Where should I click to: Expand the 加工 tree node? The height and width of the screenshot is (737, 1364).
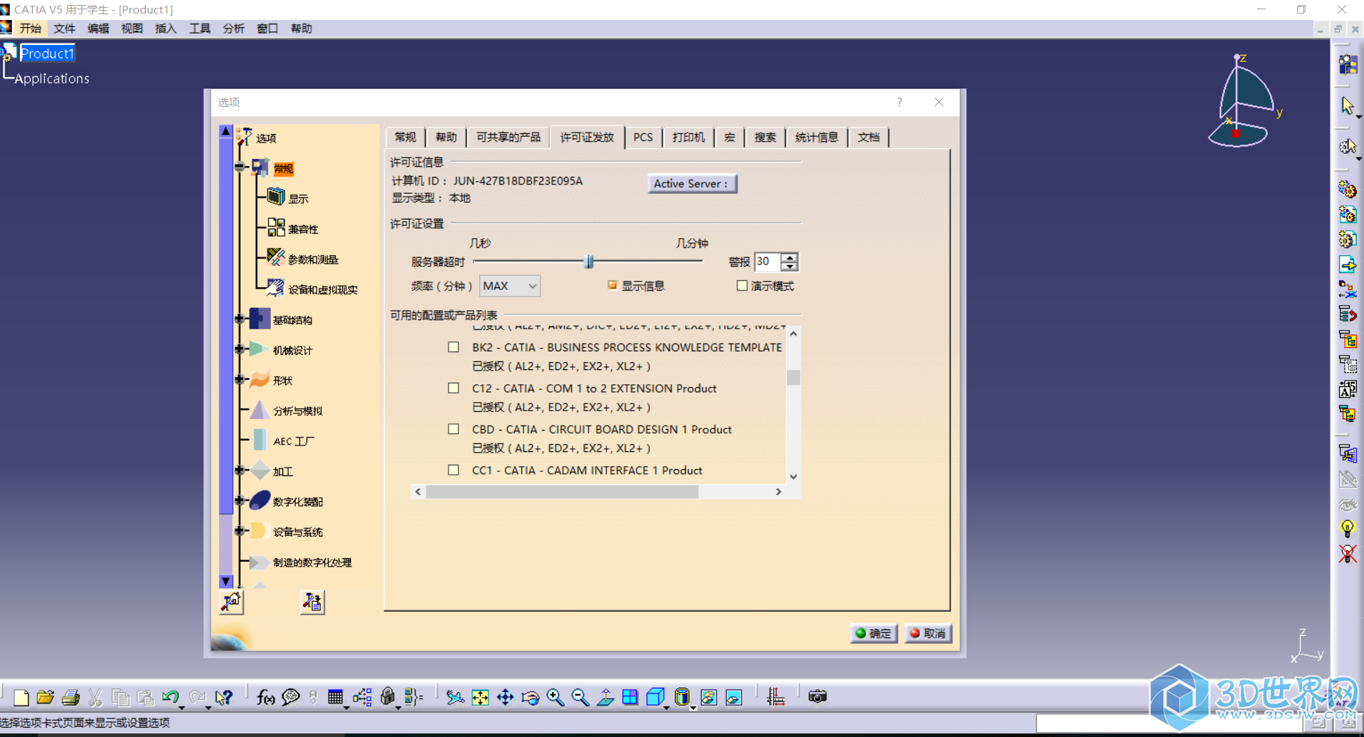tap(240, 470)
